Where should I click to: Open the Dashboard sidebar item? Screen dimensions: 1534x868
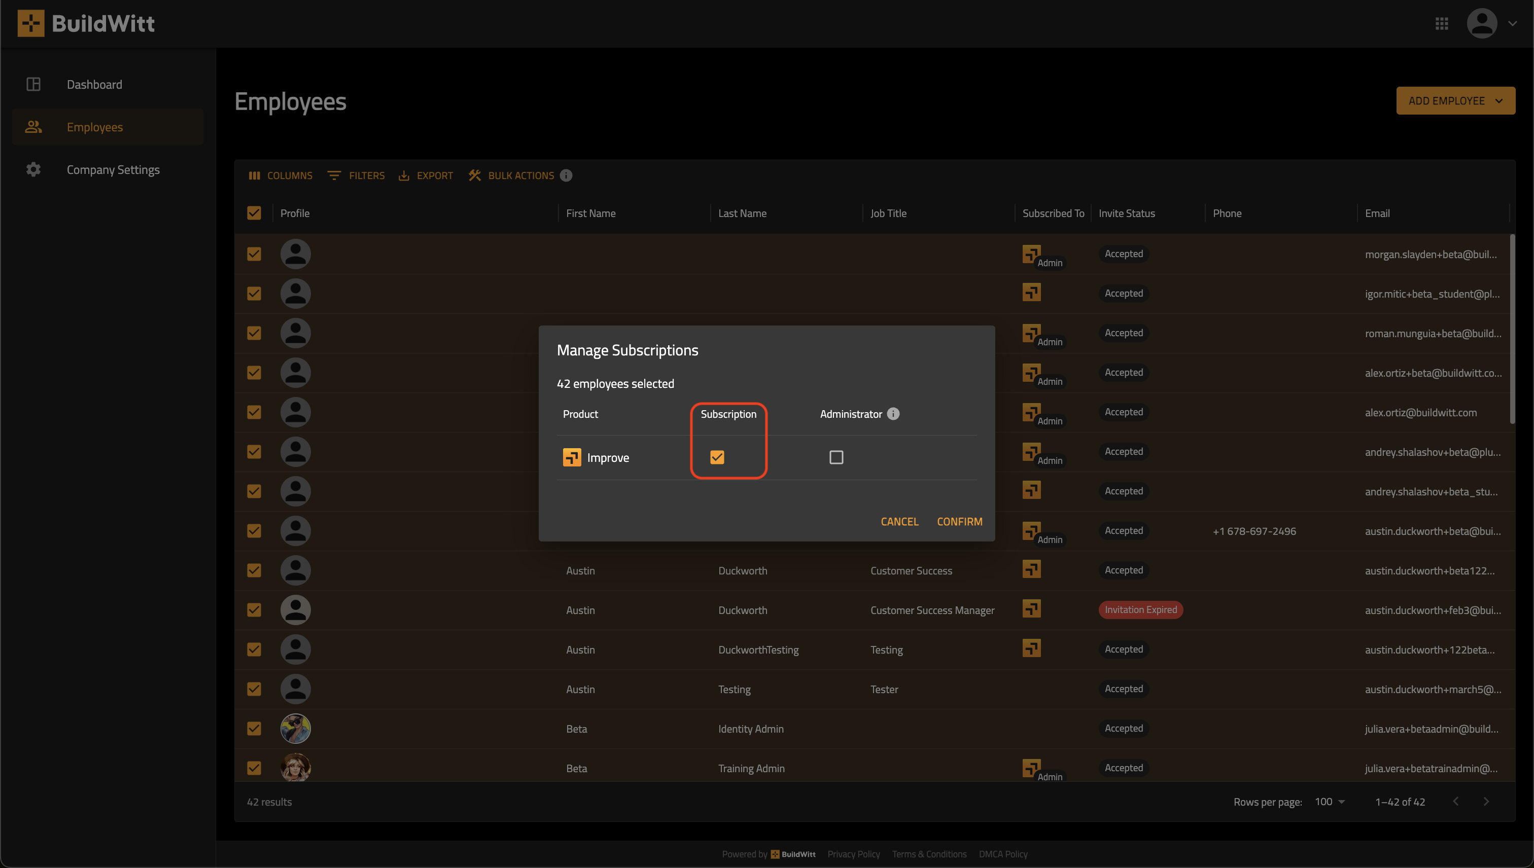click(x=108, y=85)
